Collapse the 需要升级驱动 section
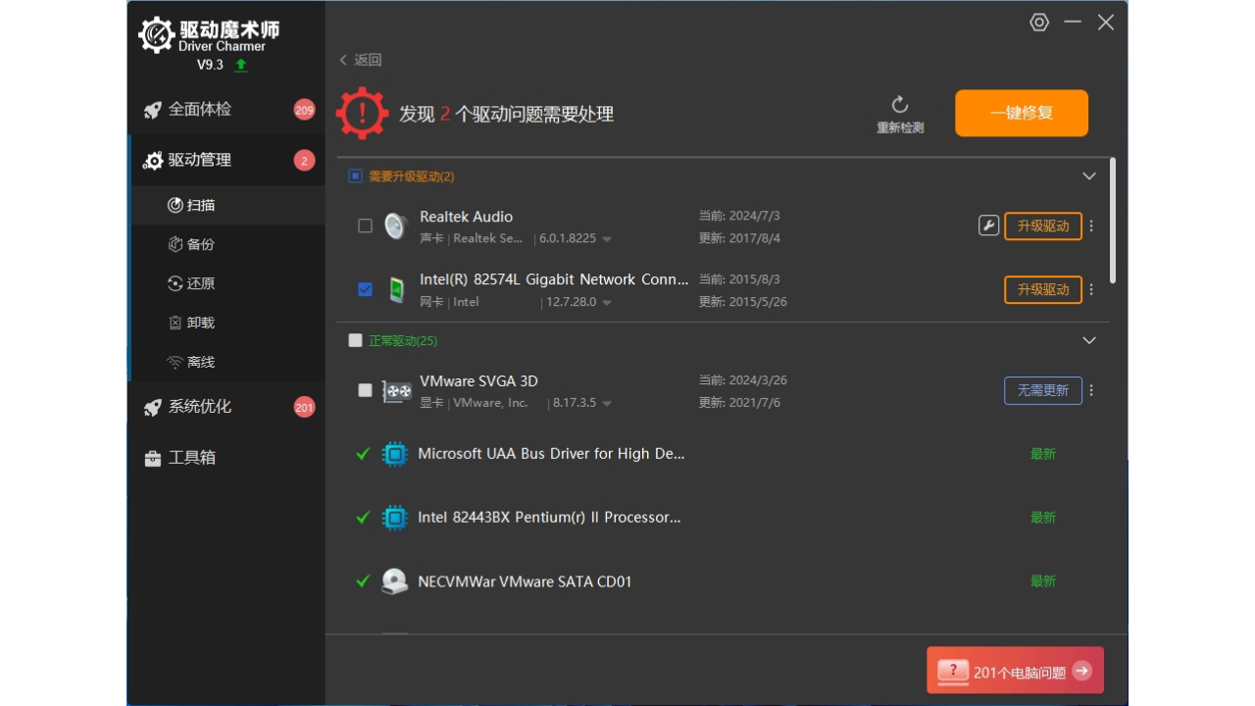This screenshot has height=706, width=1255. click(x=1088, y=176)
